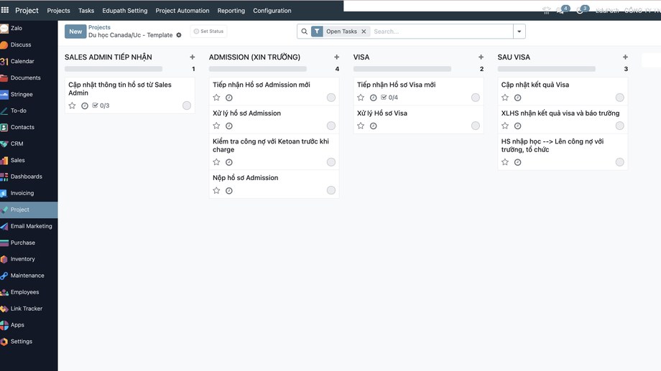Viewport: 661px width, 371px height.
Task: Open Apps module from sidebar
Action: point(29,324)
